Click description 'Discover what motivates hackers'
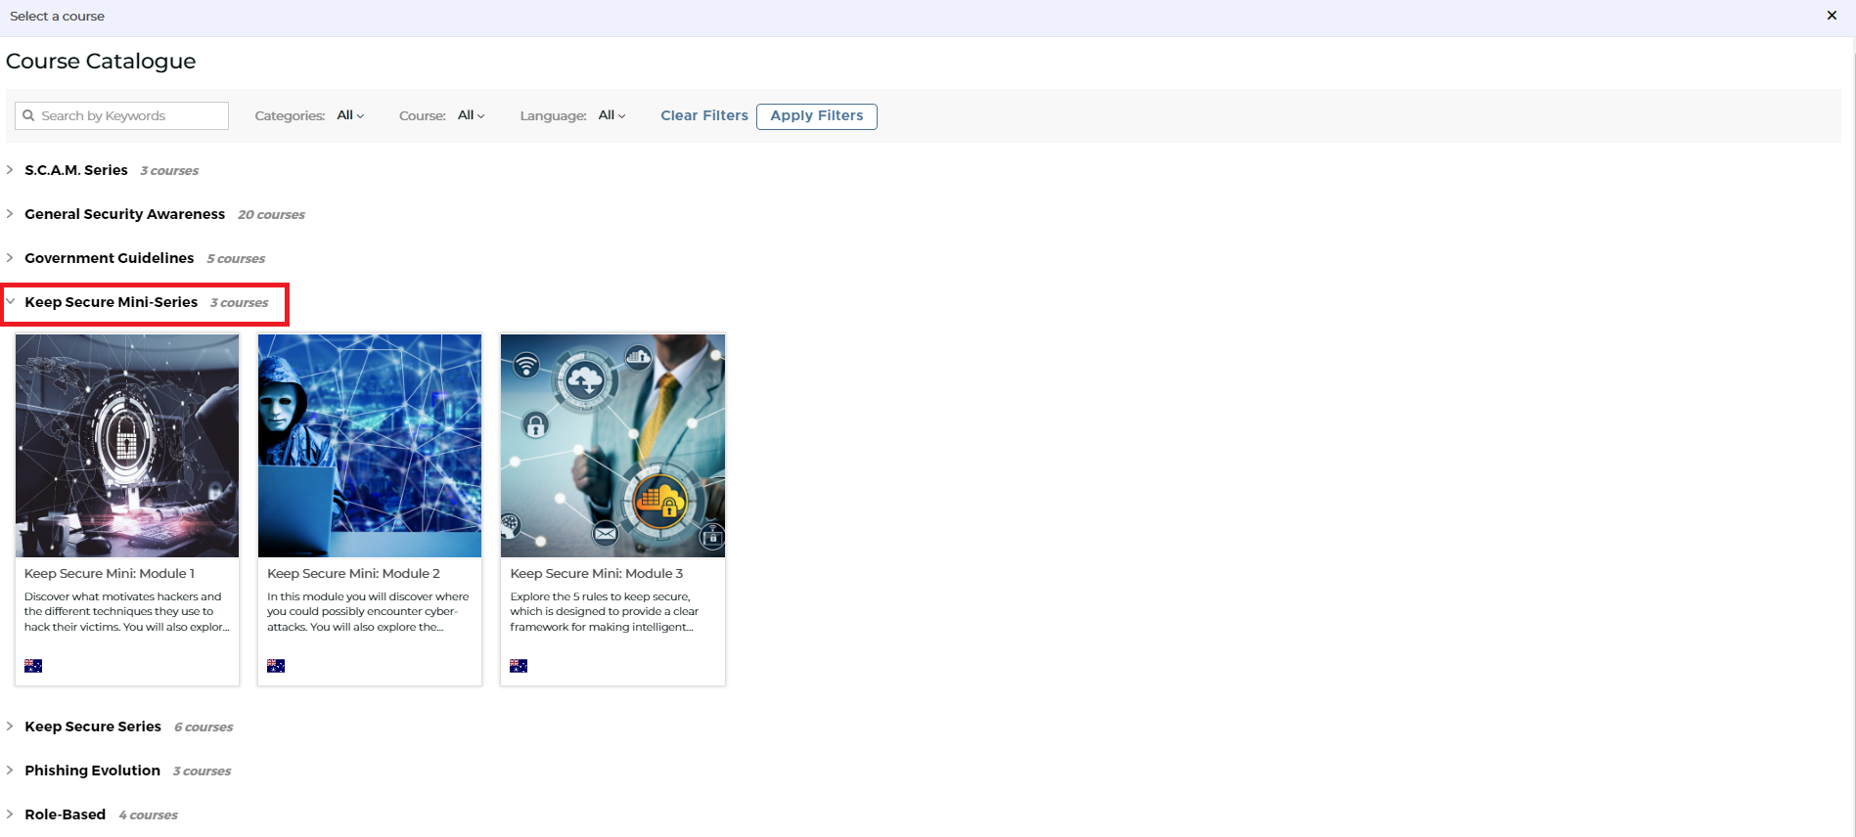This screenshot has height=837, width=1856. (x=127, y=612)
